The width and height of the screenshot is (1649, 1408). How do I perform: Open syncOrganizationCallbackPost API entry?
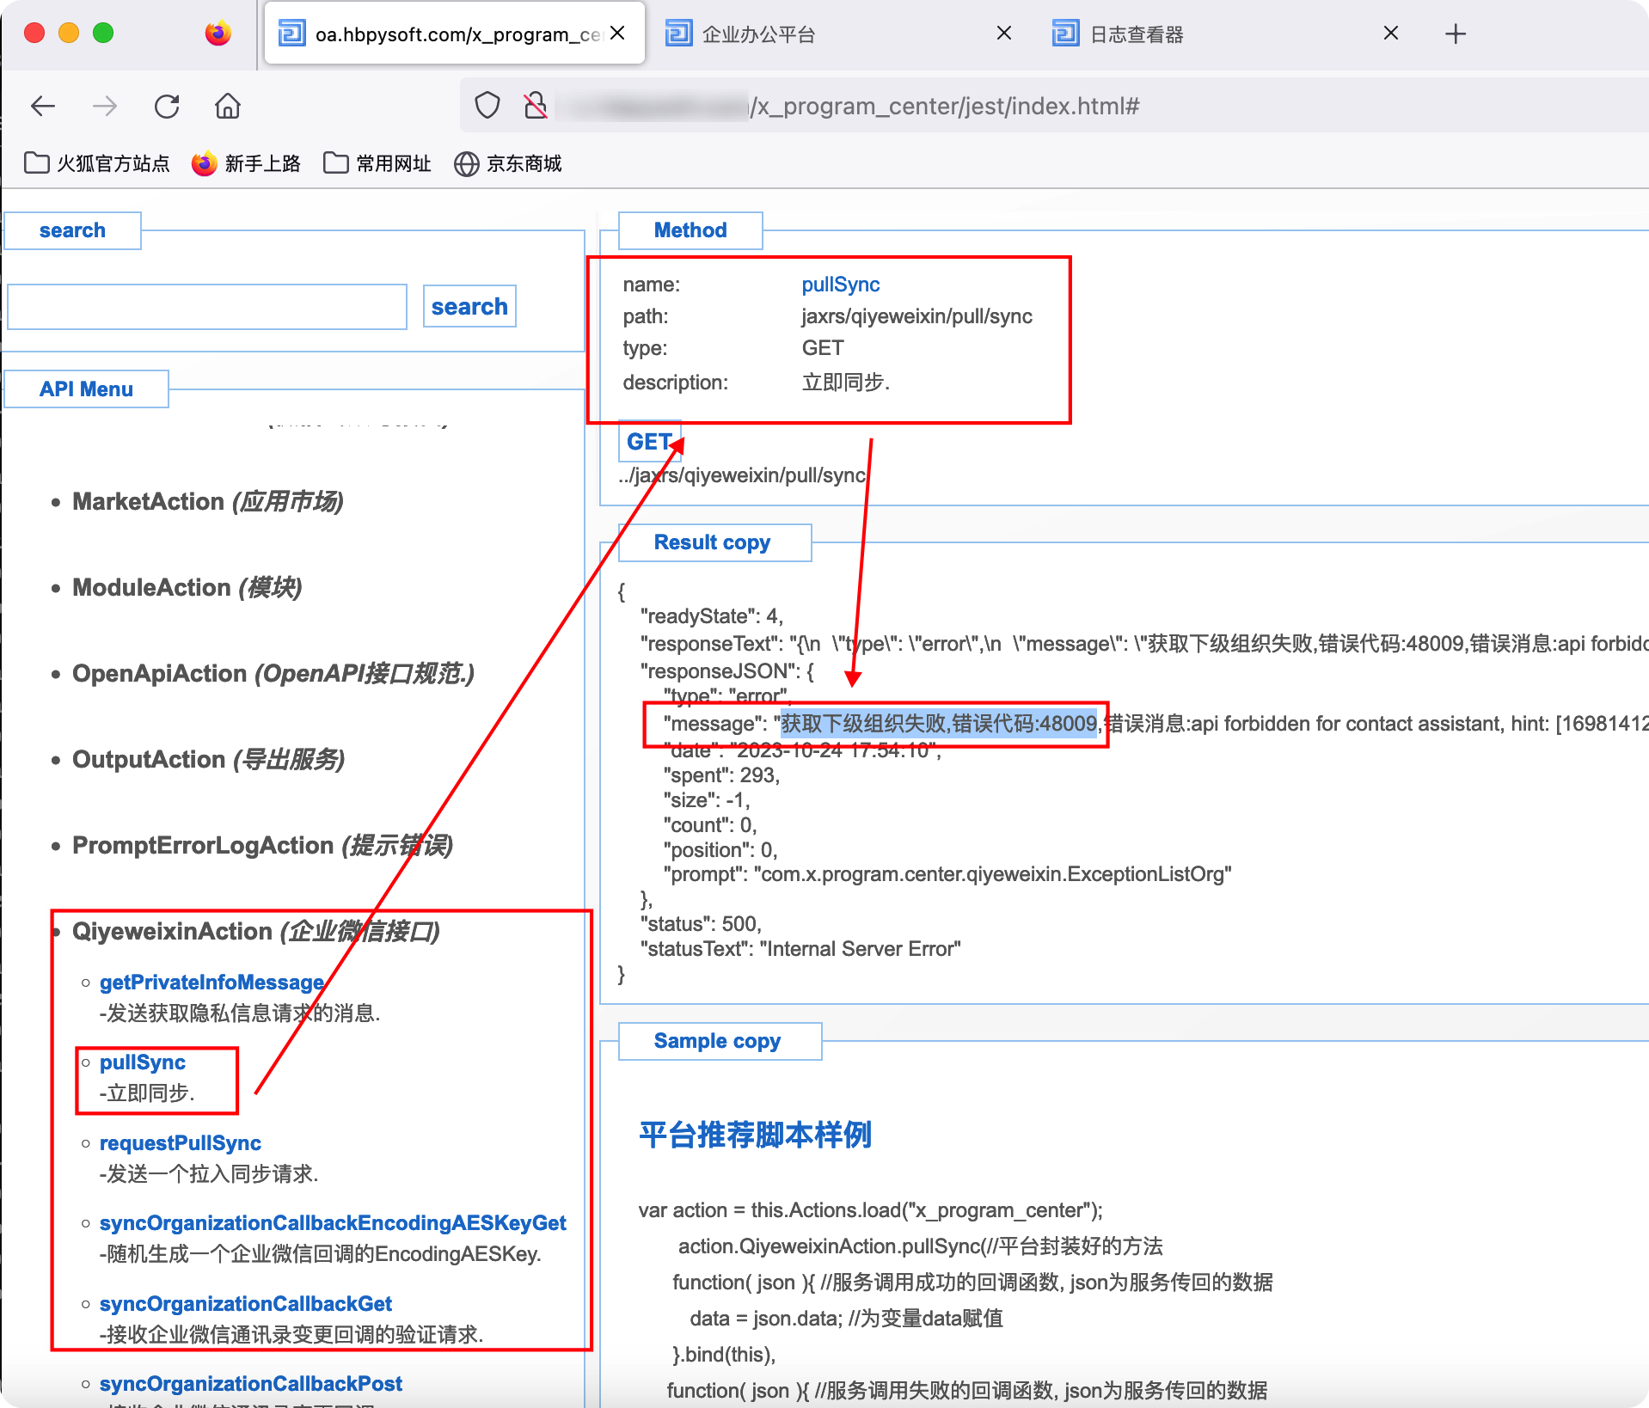pos(251,1384)
